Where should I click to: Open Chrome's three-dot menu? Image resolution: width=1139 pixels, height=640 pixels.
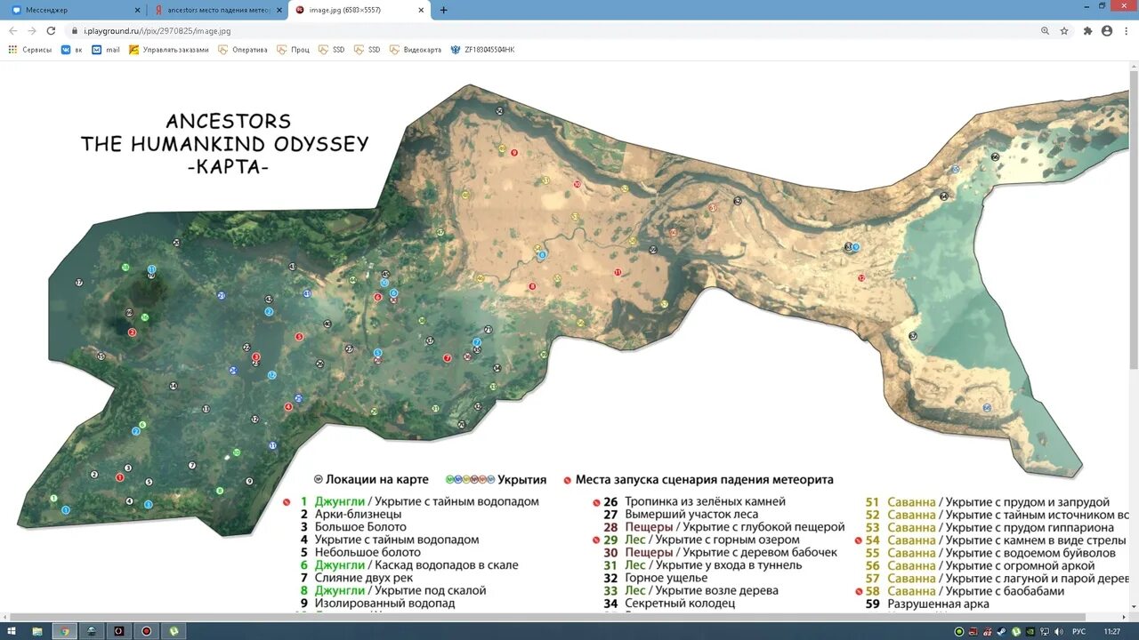click(x=1126, y=30)
